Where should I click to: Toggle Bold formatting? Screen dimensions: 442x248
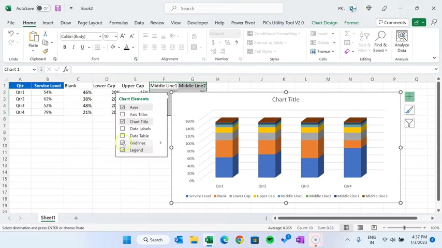(65, 47)
